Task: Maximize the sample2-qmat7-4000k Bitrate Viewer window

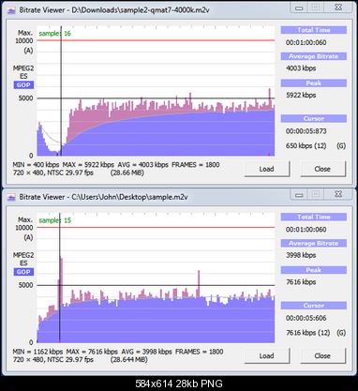Action: (316, 8)
